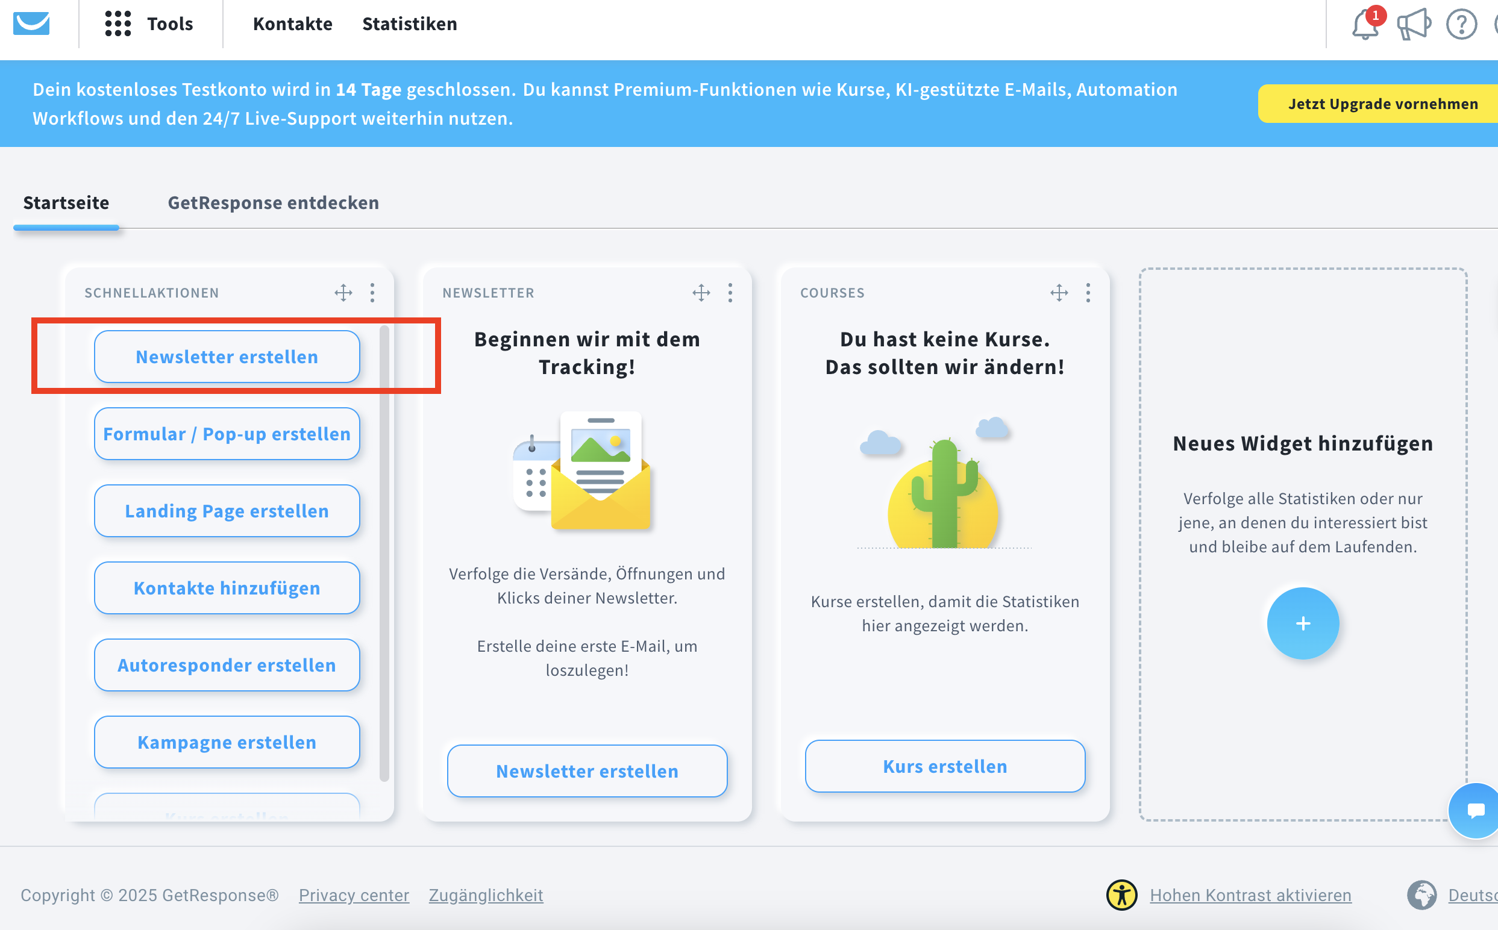Viewport: 1498px width, 930px height.
Task: Expand Courses widget three-dot menu
Action: pyautogui.click(x=1088, y=293)
